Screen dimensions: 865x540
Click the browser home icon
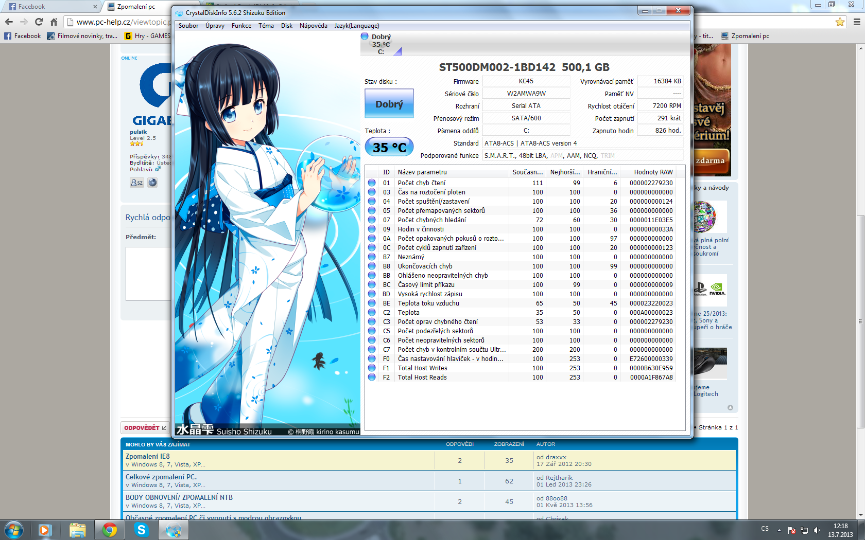54,22
